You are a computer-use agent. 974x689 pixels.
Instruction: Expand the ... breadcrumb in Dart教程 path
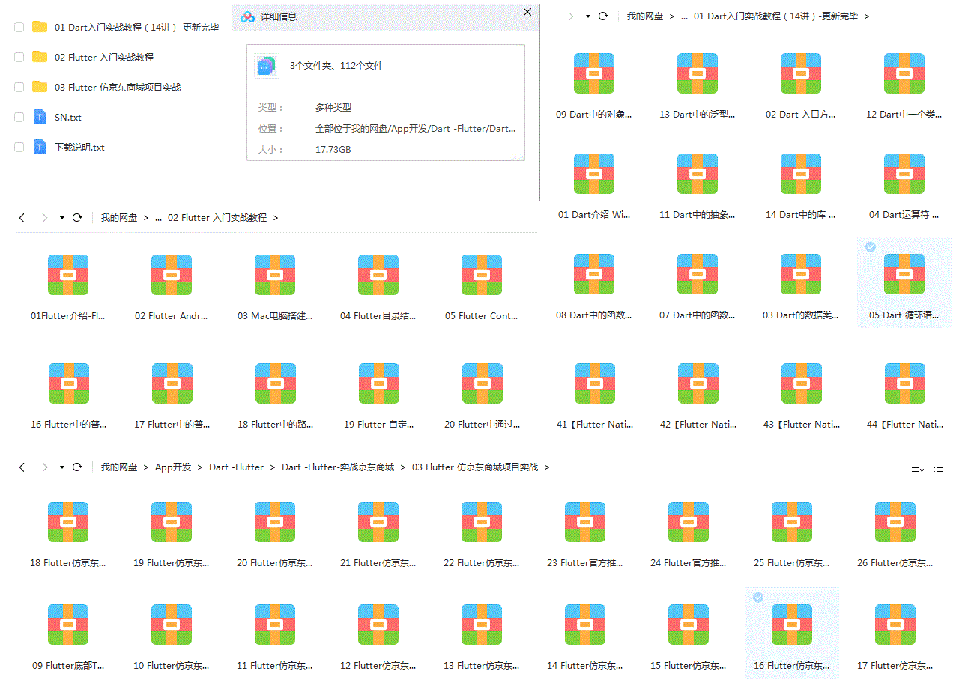pyautogui.click(x=685, y=16)
